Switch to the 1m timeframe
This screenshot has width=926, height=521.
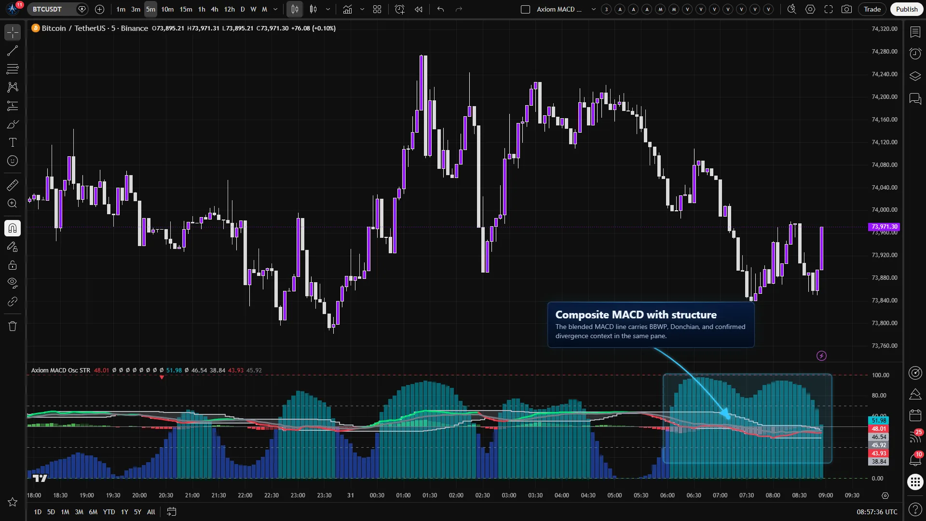click(x=121, y=9)
